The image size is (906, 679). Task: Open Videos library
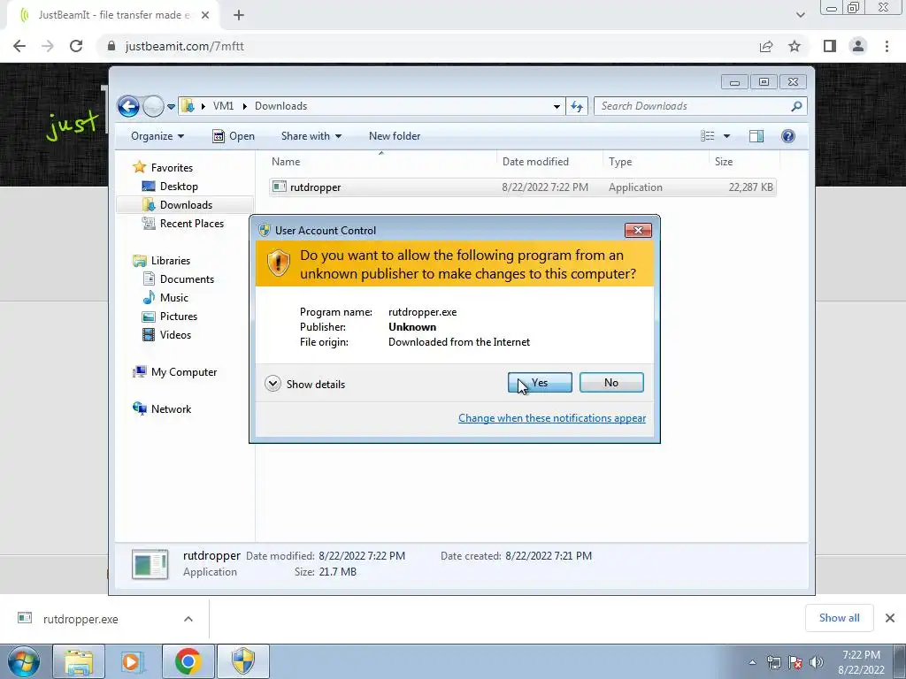175,335
